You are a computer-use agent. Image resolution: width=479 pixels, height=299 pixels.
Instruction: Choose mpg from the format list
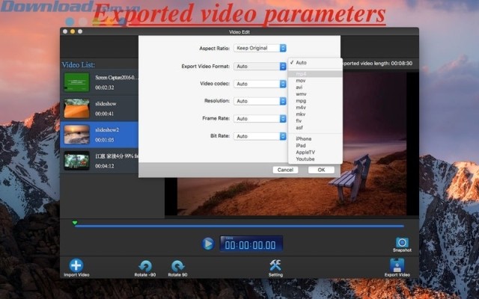click(315, 101)
